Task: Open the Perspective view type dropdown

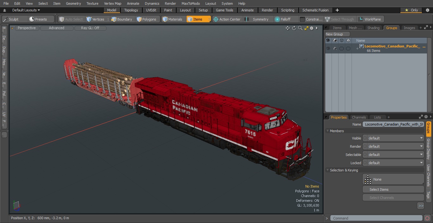Action: point(27,28)
